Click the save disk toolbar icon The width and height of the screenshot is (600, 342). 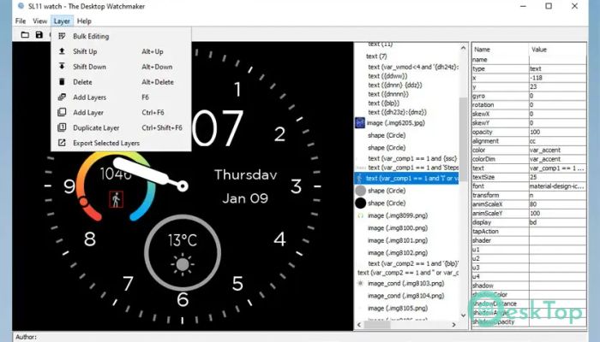tap(39, 35)
